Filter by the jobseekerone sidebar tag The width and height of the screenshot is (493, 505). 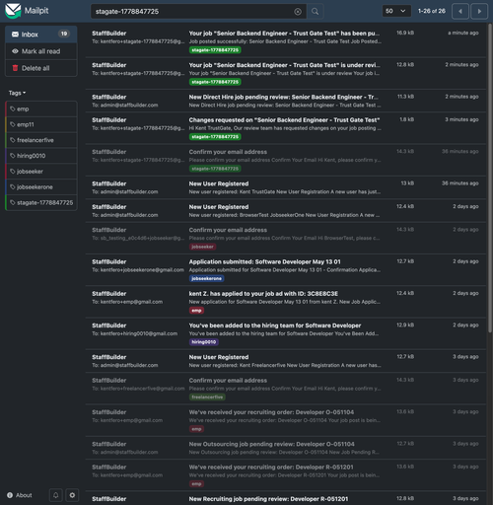point(41,187)
